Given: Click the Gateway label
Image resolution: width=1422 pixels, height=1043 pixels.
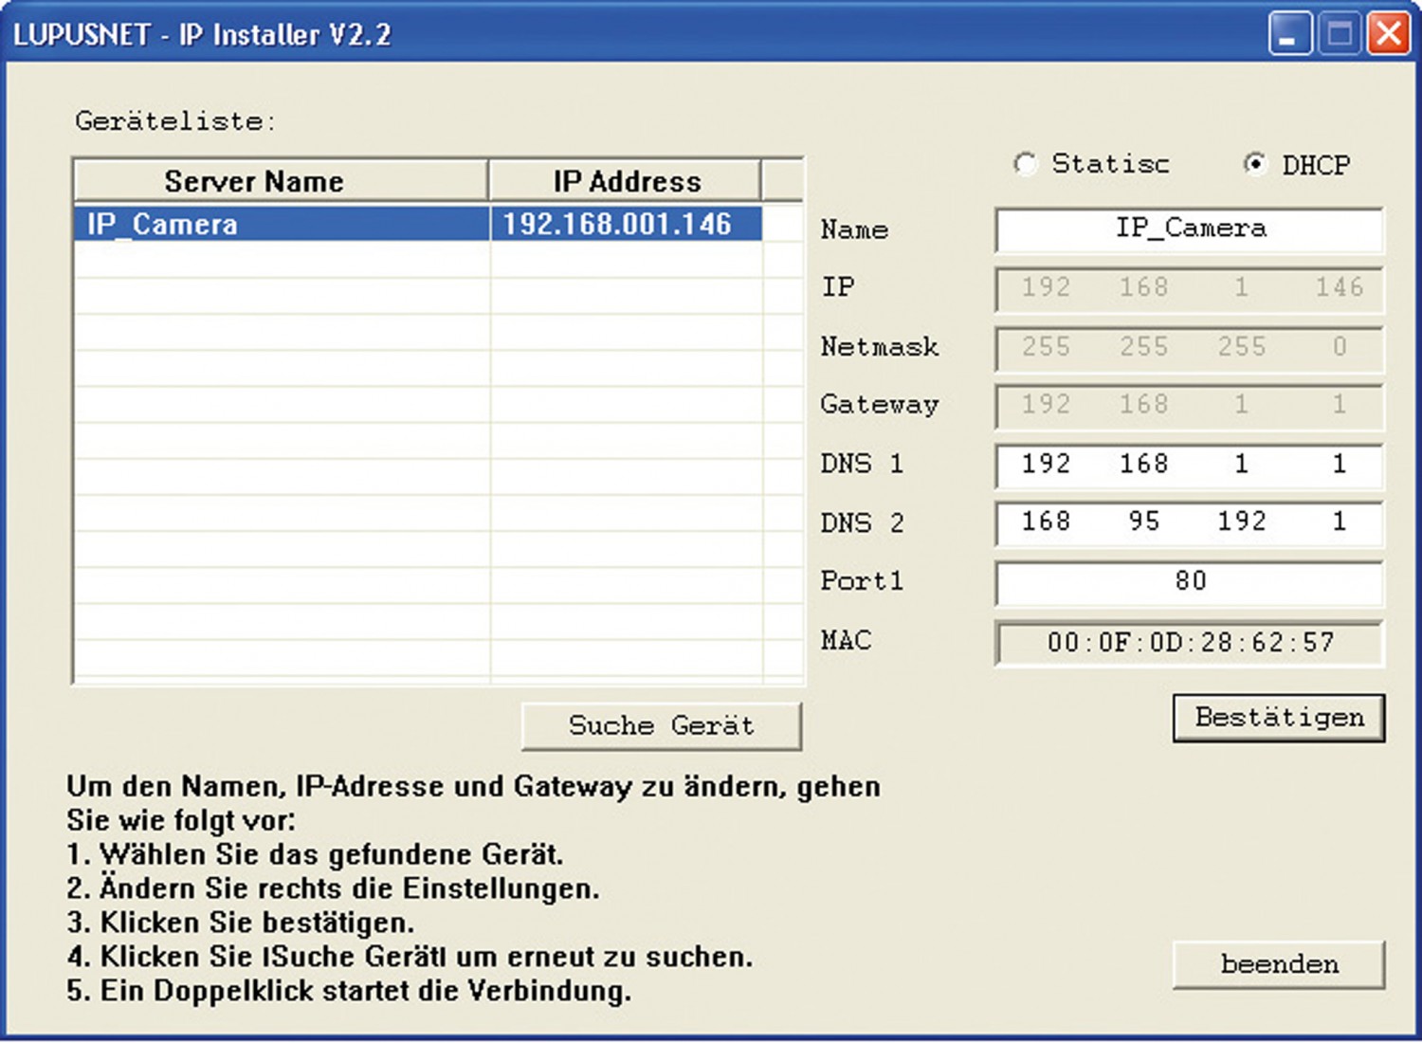Looking at the screenshot, I should coord(880,406).
